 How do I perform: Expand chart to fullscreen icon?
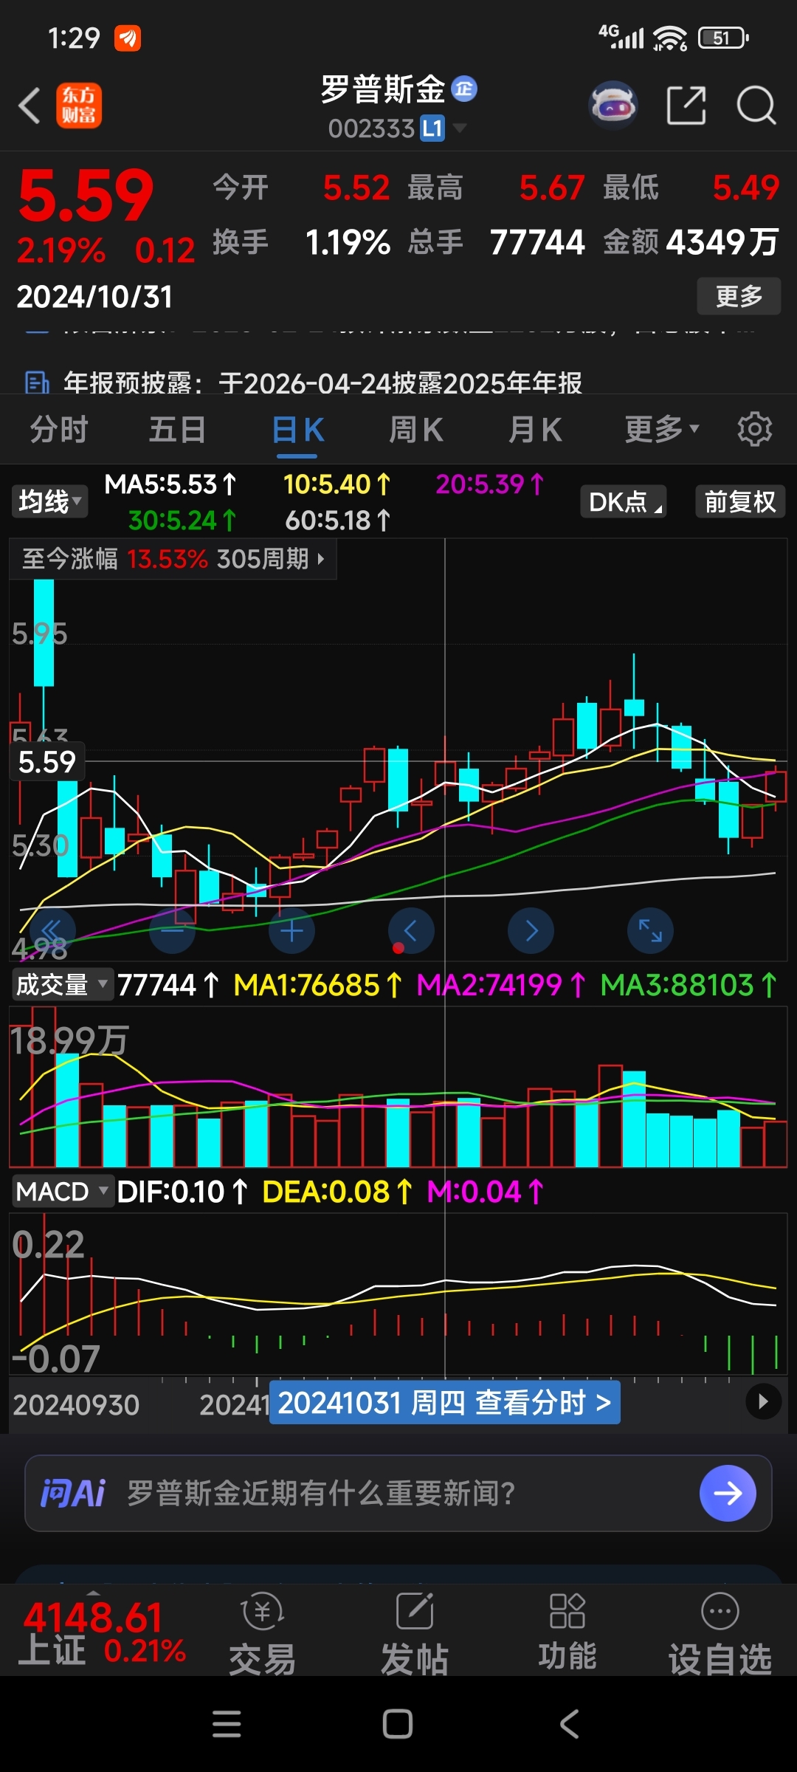(x=650, y=930)
